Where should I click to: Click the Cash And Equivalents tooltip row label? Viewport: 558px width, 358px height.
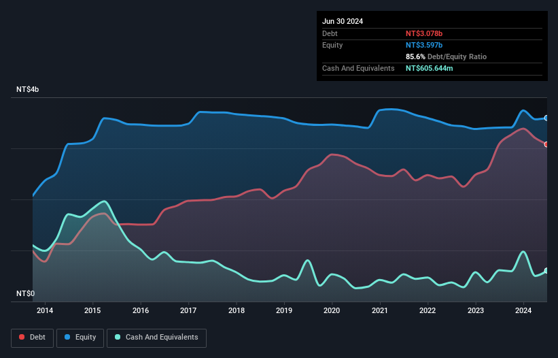[358, 68]
